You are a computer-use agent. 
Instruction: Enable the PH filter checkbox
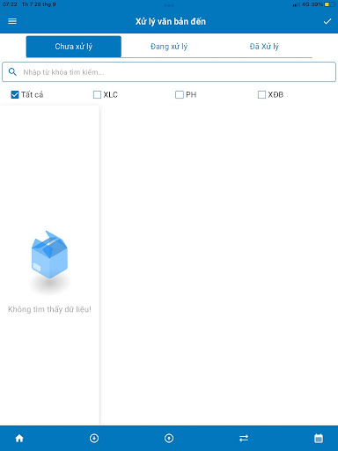(180, 94)
